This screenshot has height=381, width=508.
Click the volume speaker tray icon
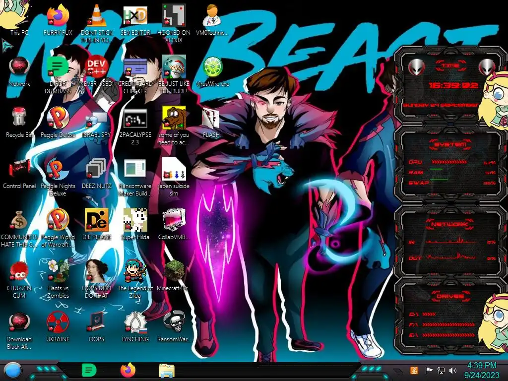tap(453, 370)
